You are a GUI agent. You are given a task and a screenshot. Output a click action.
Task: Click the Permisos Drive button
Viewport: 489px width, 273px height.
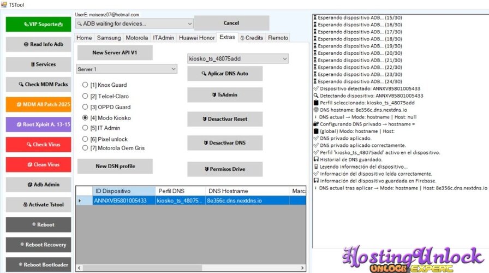coord(225,169)
